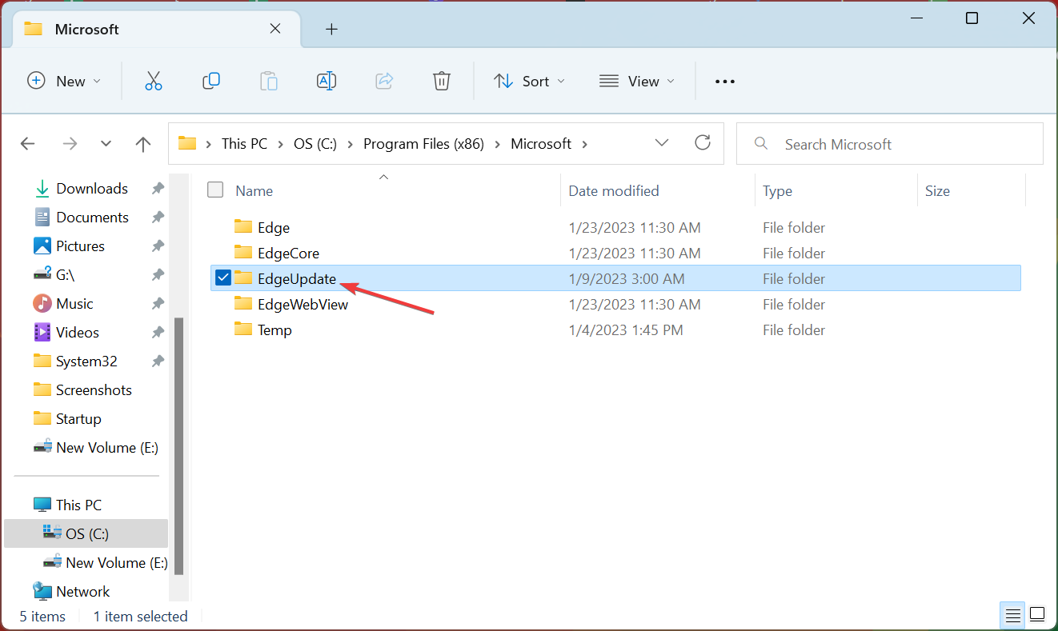Switch to details view layout icon
Viewport: 1058px width, 631px height.
point(1013,615)
